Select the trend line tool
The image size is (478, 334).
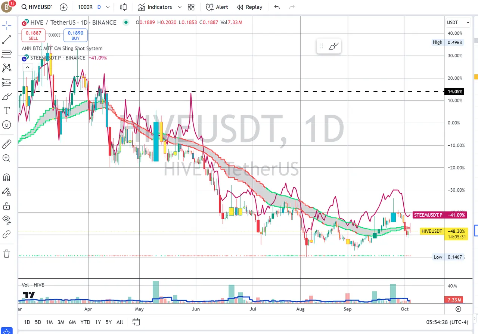point(6,39)
